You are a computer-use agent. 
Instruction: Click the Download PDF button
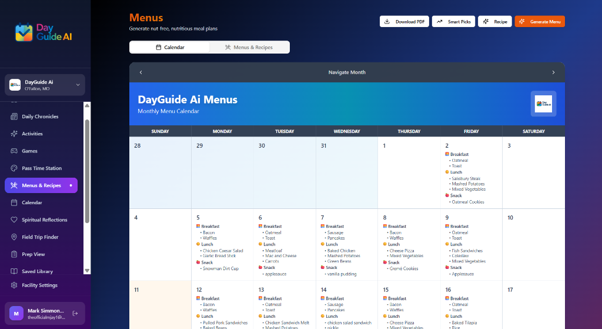coord(404,22)
